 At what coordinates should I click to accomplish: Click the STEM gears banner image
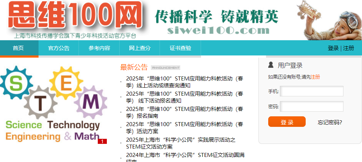(53, 103)
